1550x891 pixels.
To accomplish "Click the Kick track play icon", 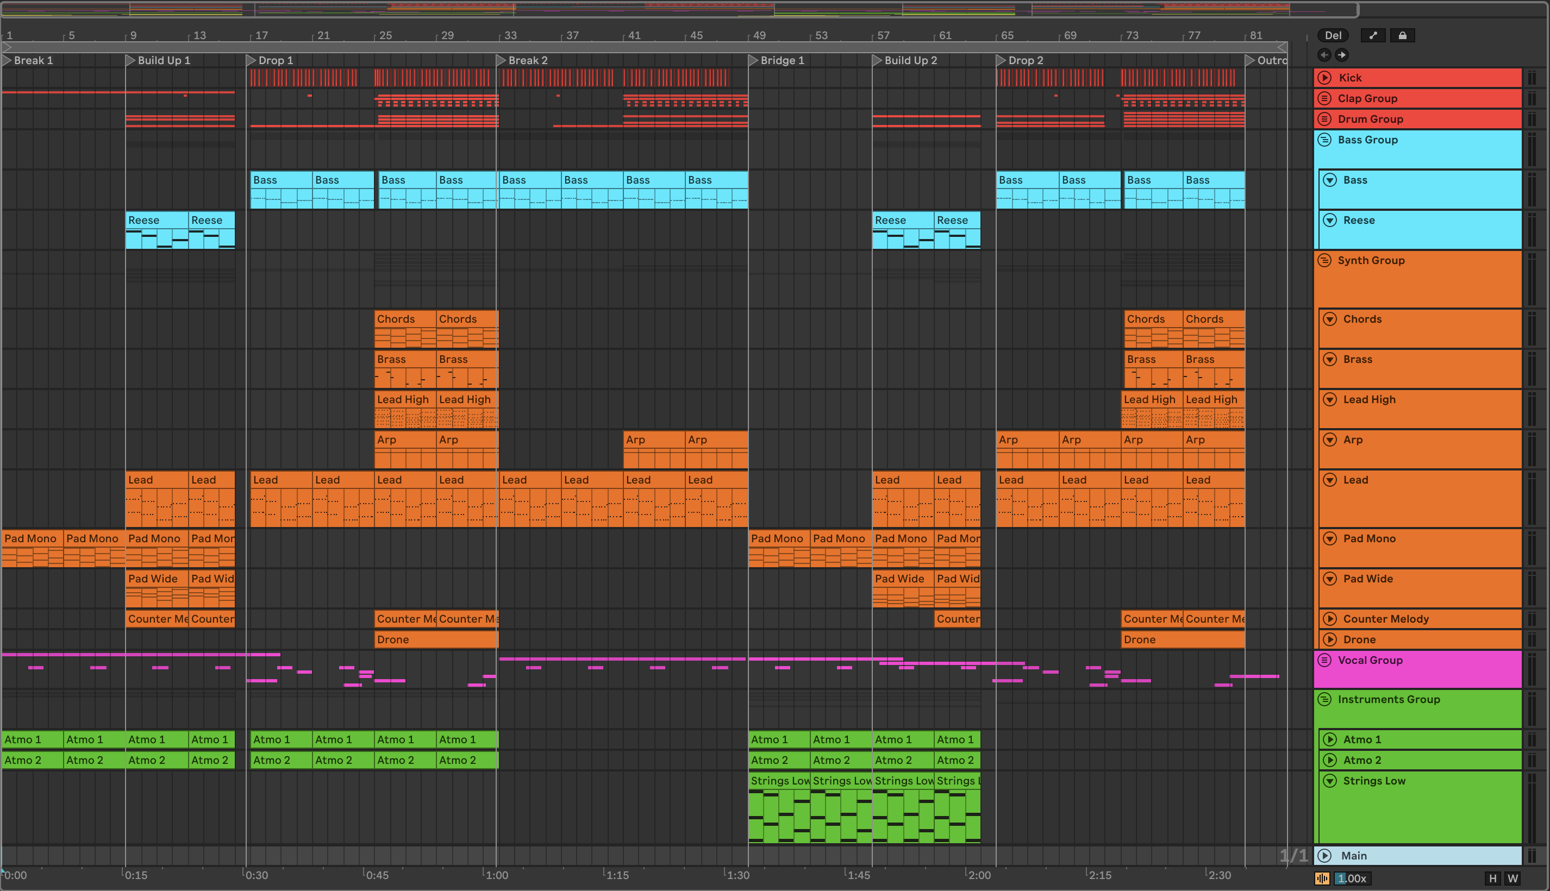I will (x=1324, y=78).
